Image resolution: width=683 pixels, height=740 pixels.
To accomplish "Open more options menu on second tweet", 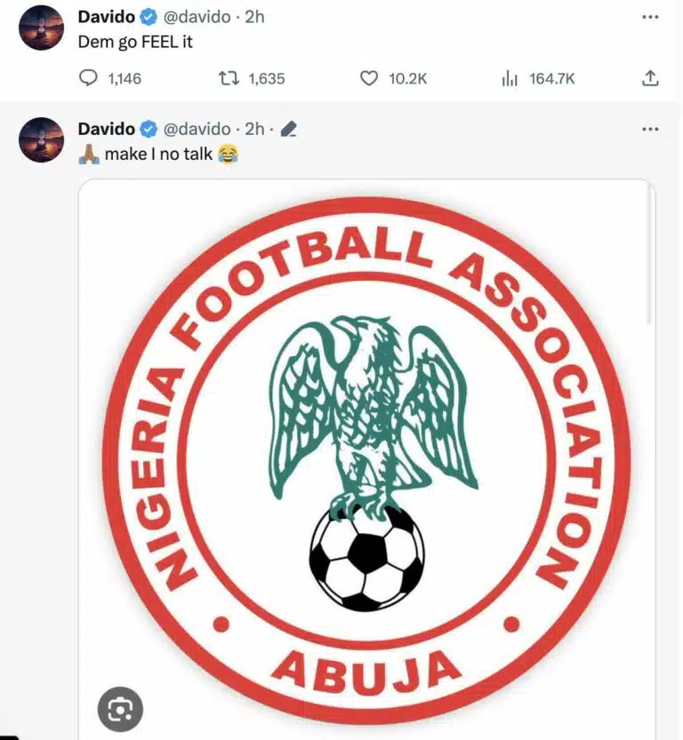I will [x=650, y=130].
